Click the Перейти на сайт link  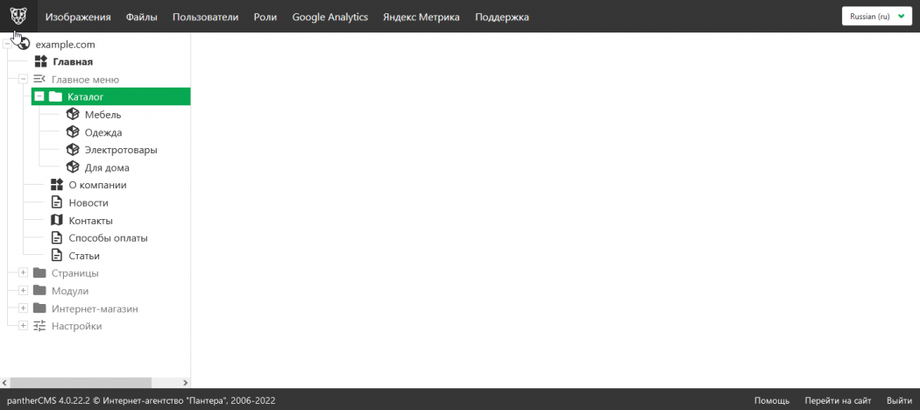(838, 400)
